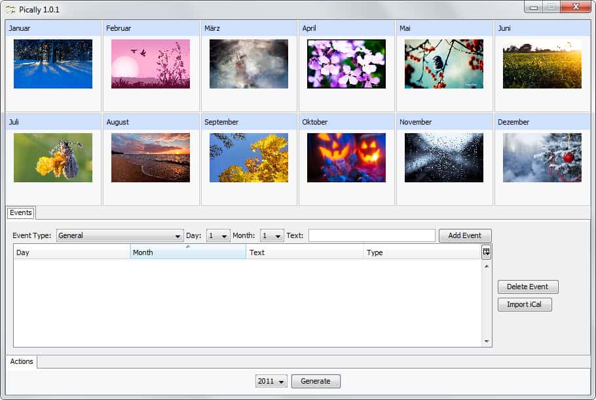This screenshot has height=400, width=596.
Task: Select the April purple flowers thumbnail
Action: click(x=346, y=64)
